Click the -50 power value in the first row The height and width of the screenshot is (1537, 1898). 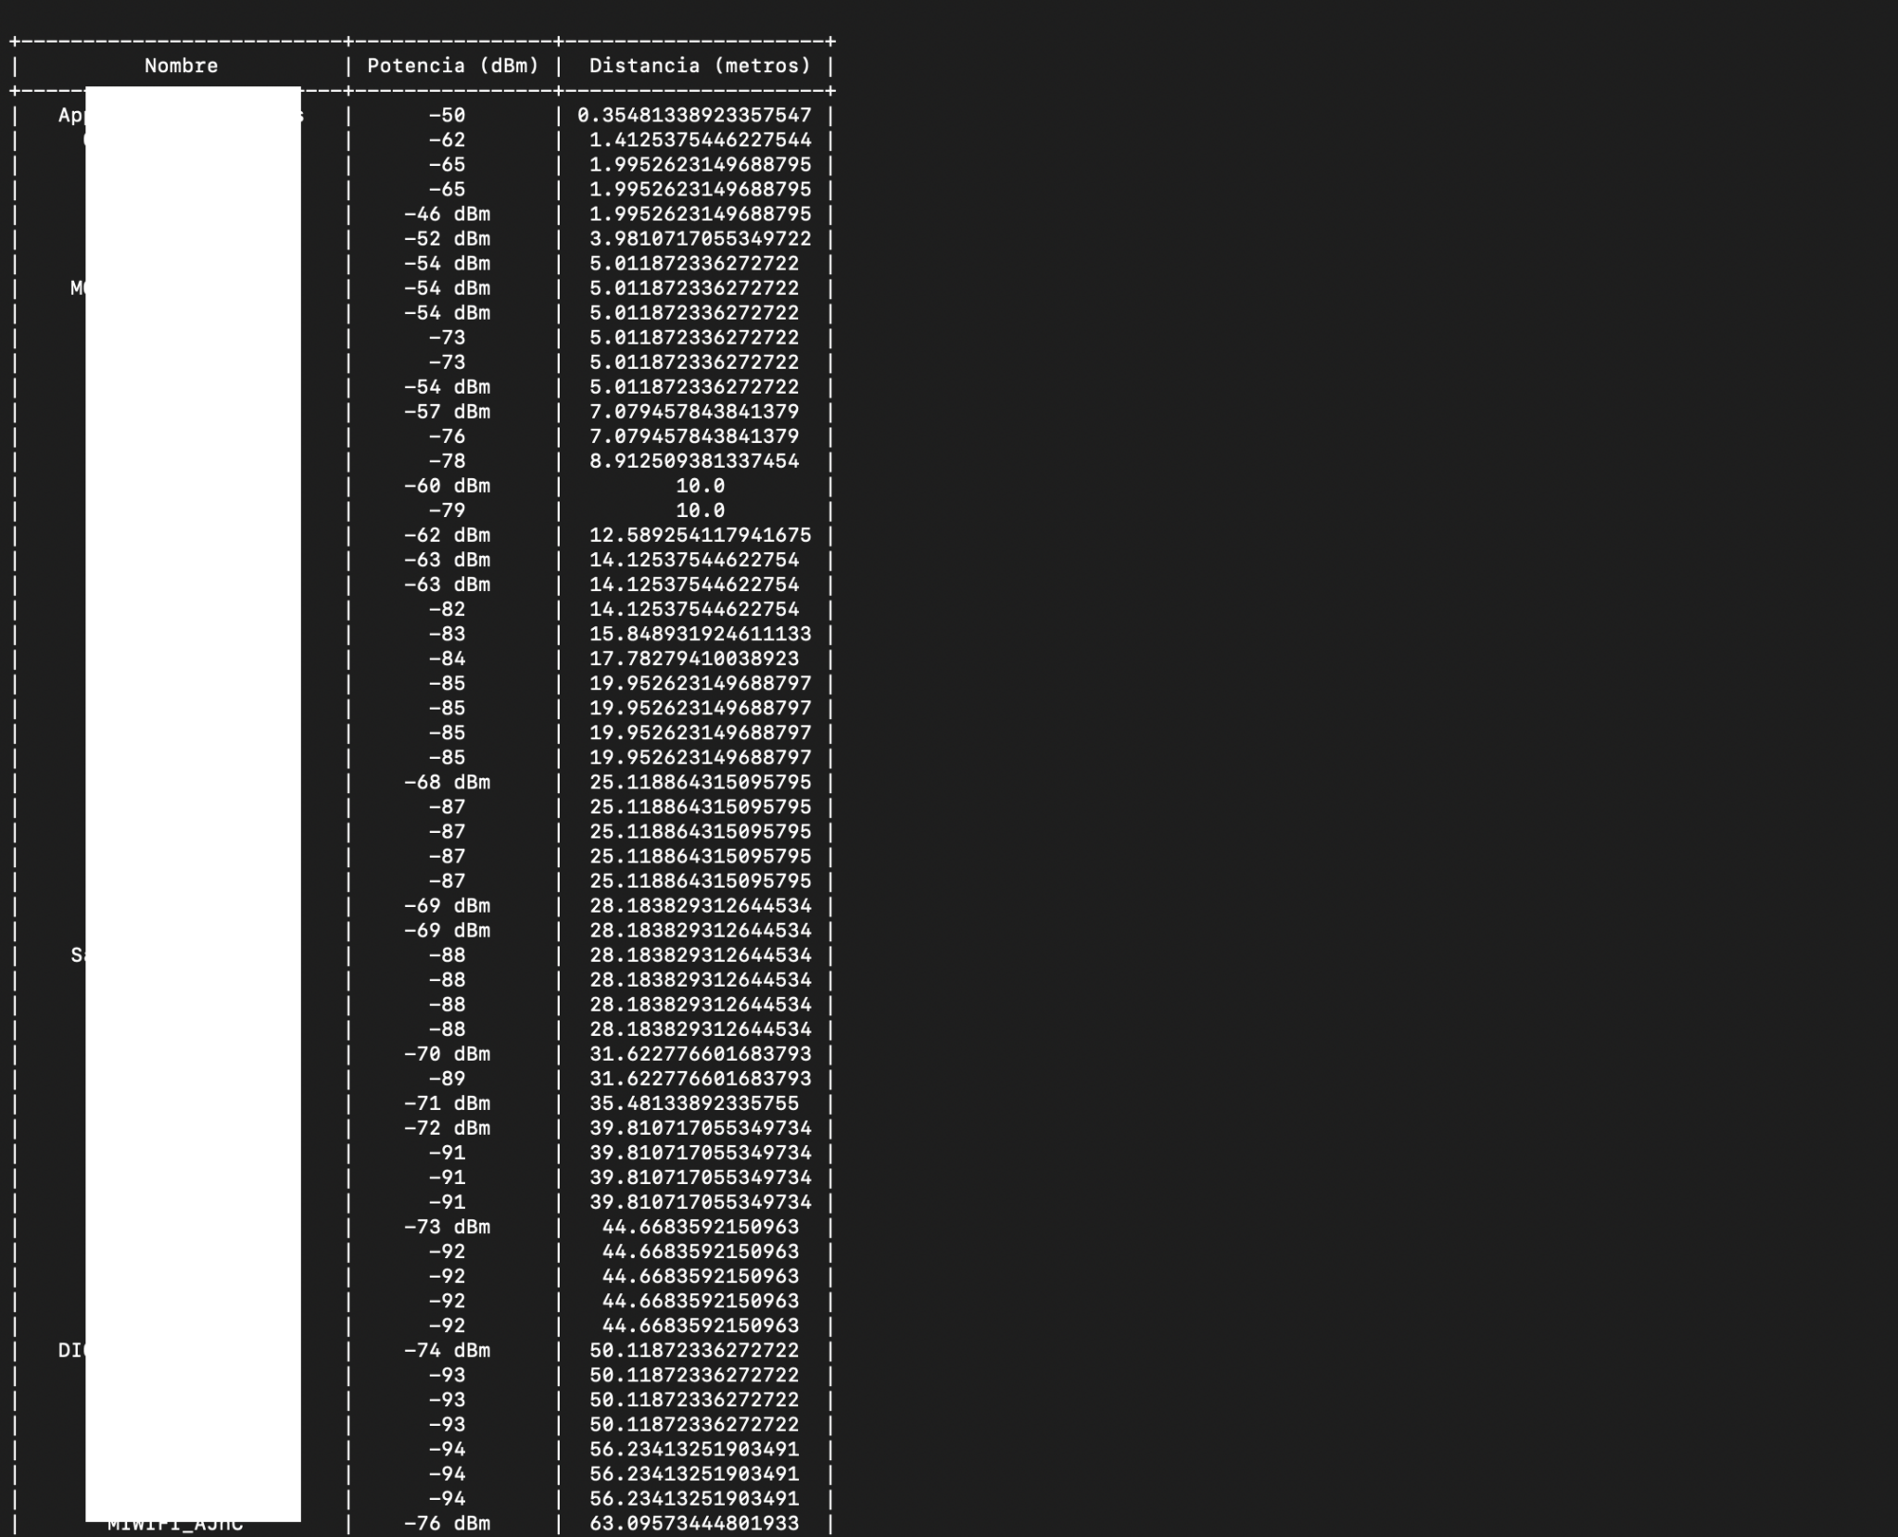pos(447,115)
